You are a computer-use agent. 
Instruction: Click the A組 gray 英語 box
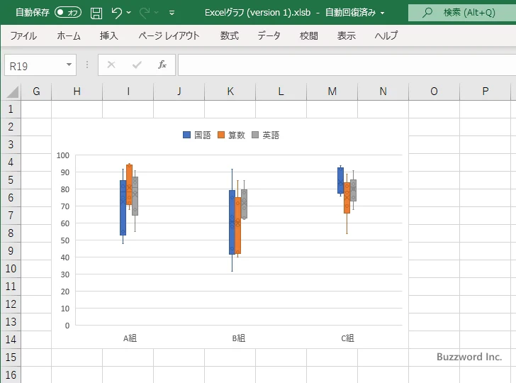coord(135,196)
